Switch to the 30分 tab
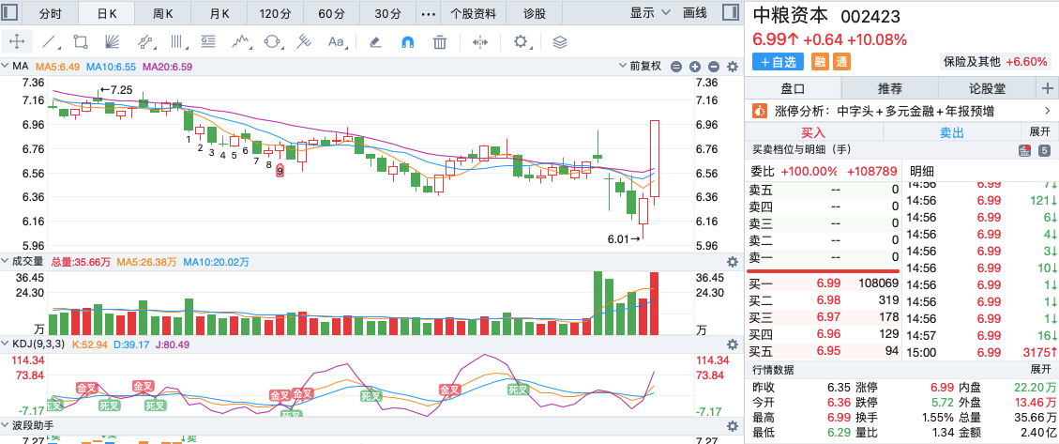Screen dimensions: 1059x444 [x=387, y=13]
